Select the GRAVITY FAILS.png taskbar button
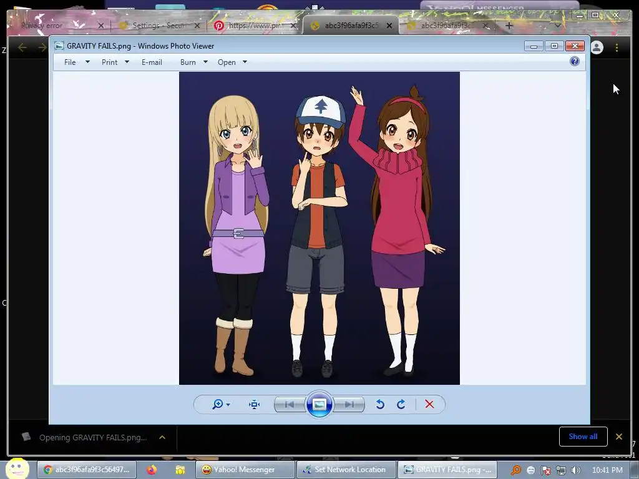 (x=447, y=470)
